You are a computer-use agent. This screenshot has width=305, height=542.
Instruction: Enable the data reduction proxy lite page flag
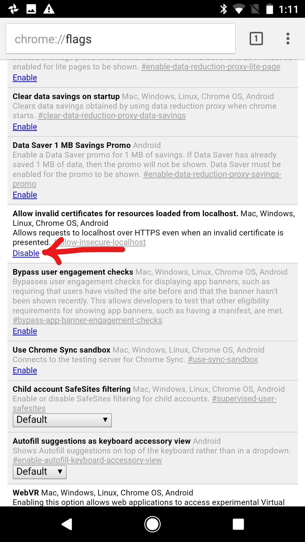(x=25, y=78)
